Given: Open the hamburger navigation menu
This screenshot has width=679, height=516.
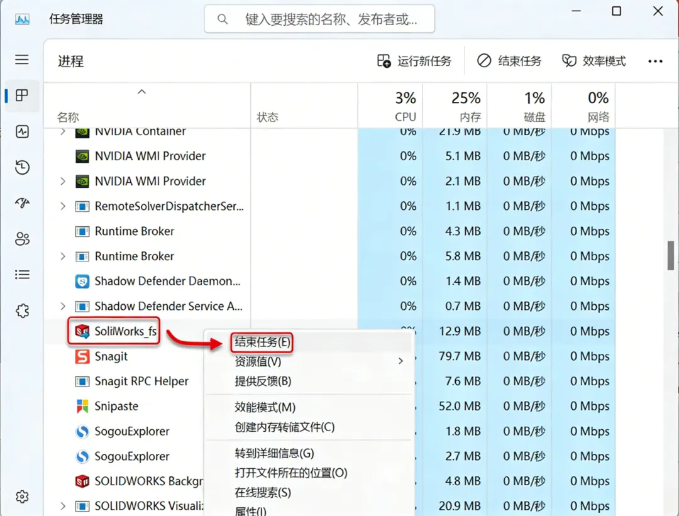Looking at the screenshot, I should 21,59.
